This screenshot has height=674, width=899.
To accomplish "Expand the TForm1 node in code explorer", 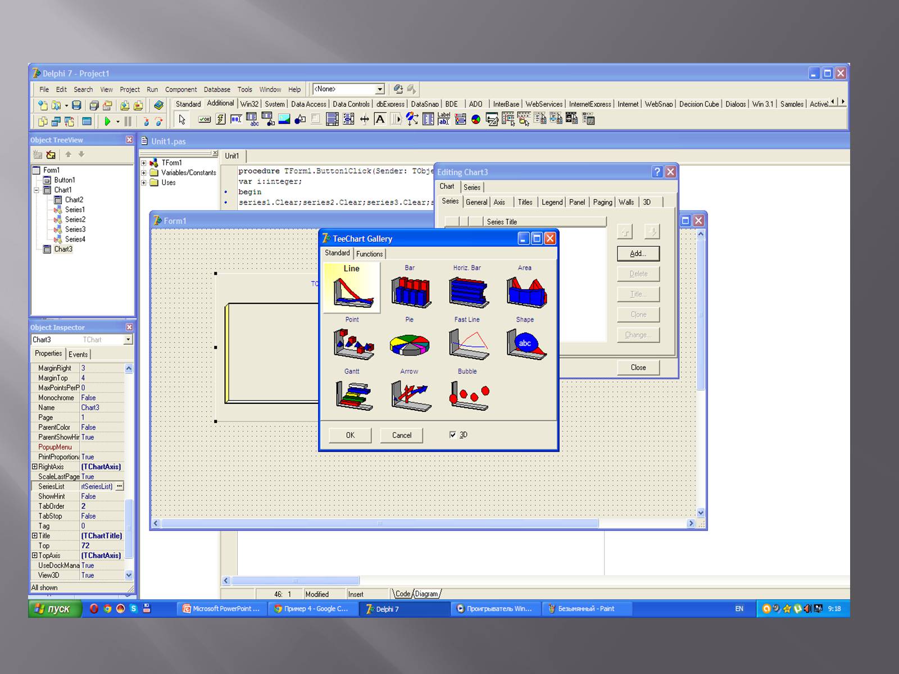I will tap(144, 163).
